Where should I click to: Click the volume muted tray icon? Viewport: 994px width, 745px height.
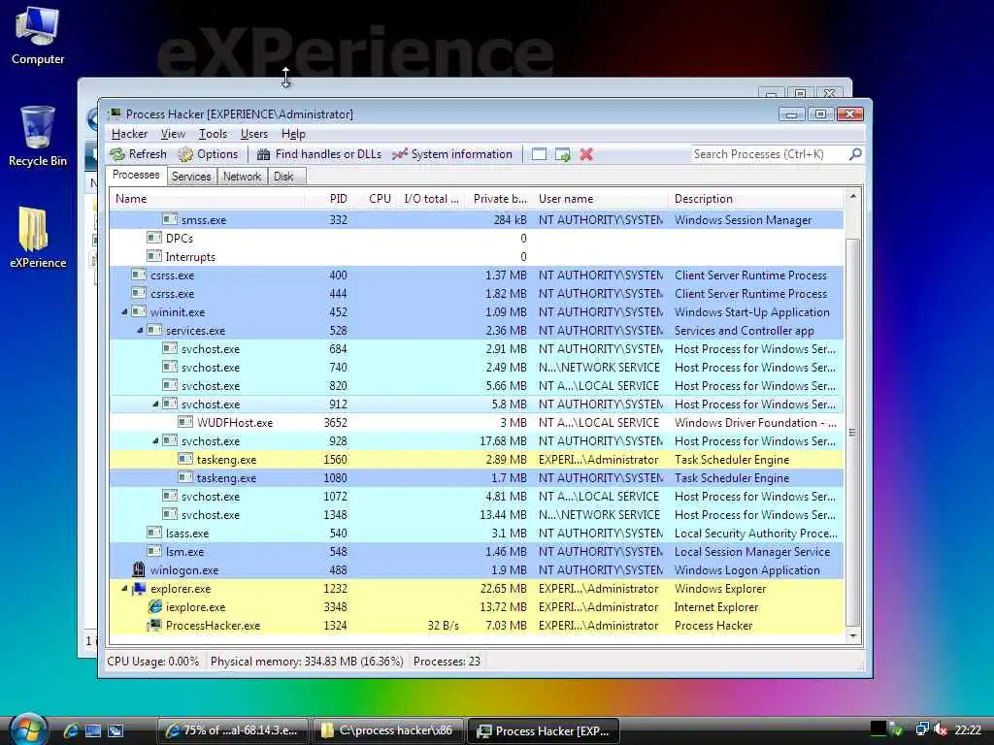tap(941, 729)
